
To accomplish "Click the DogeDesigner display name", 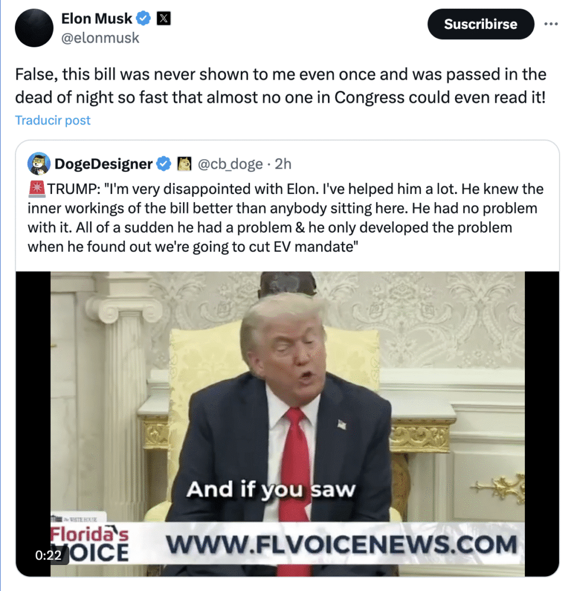I will tap(103, 164).
